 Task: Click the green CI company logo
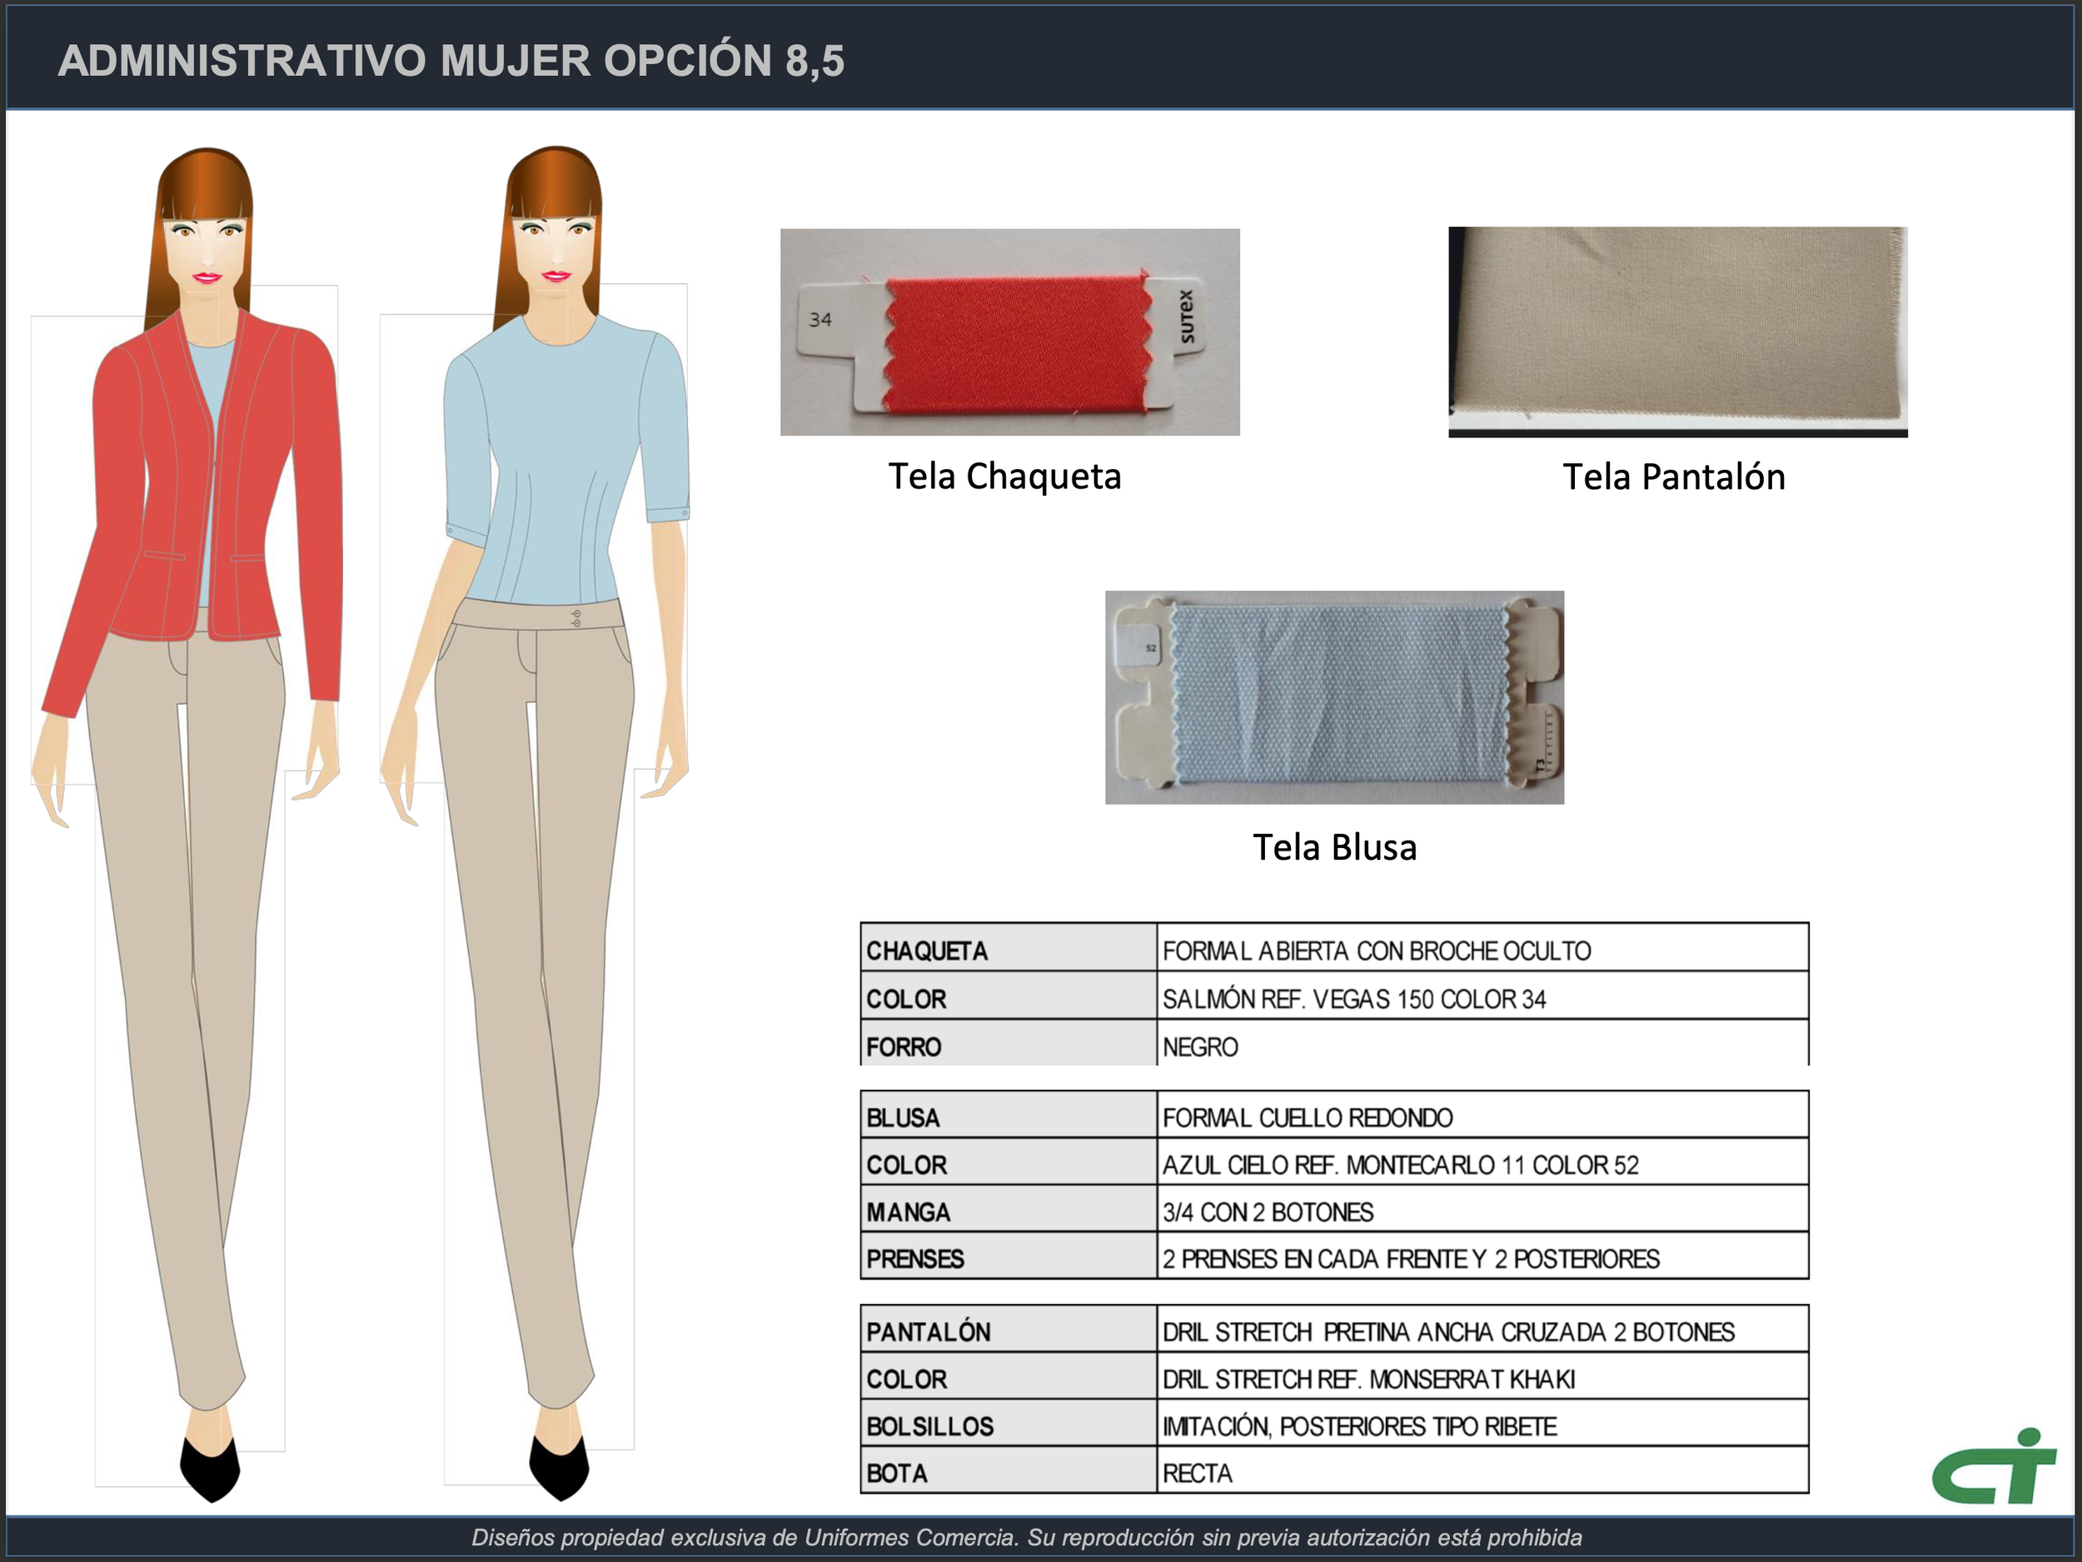pos(1993,1467)
